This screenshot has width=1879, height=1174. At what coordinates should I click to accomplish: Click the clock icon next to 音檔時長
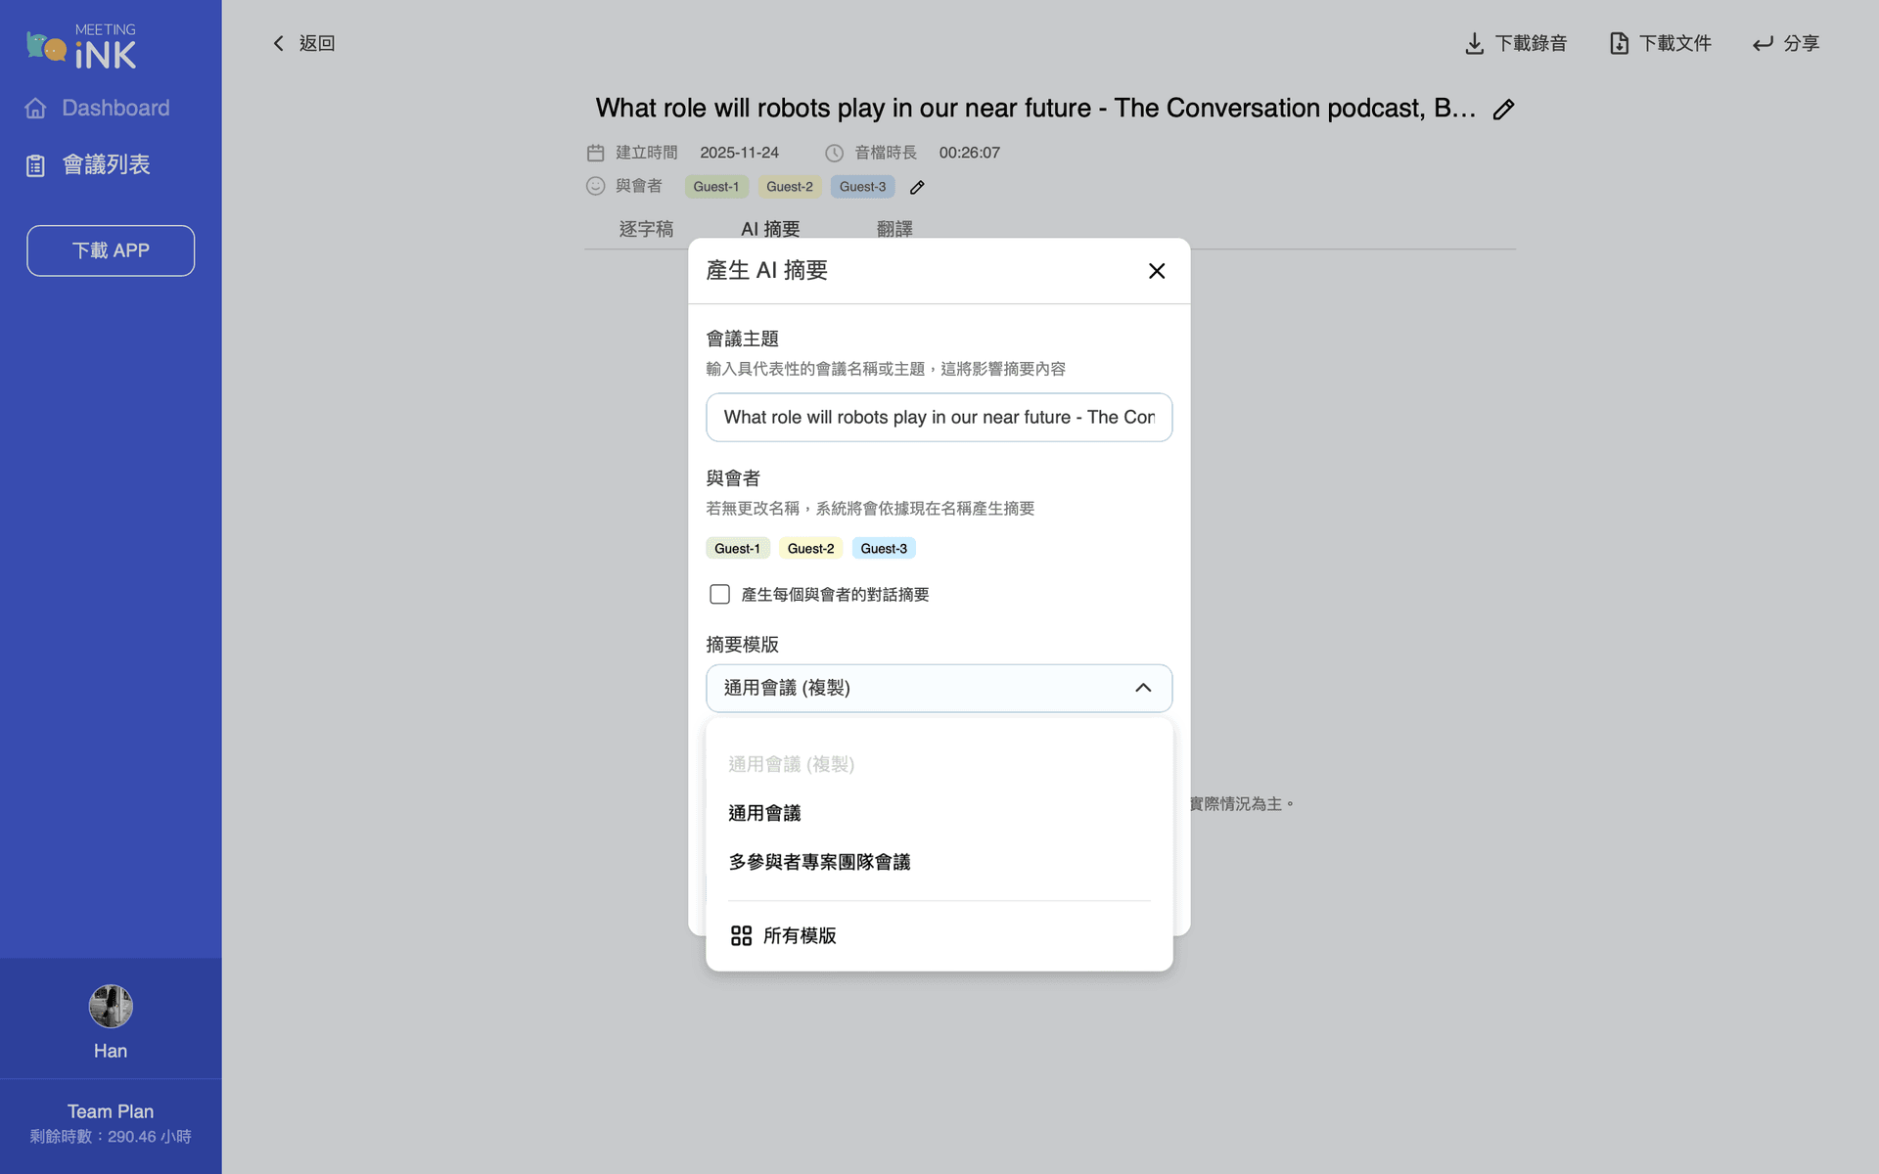click(x=834, y=153)
